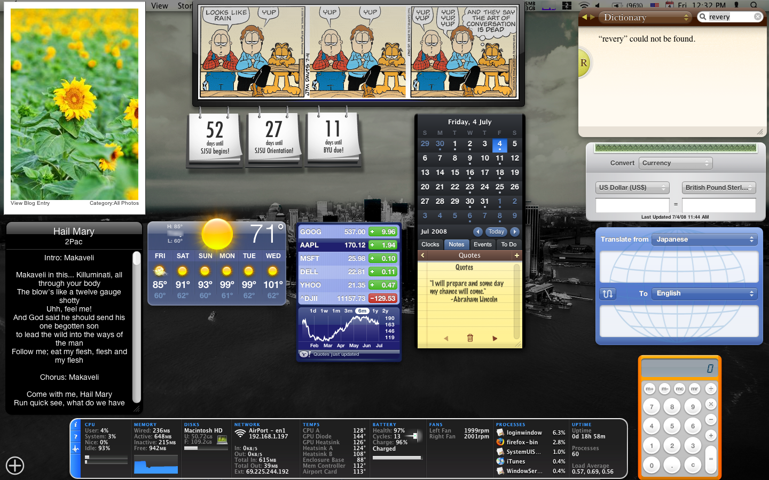Toggle MSFT change display with 0.10 badge
769x480 pixels.
point(382,259)
